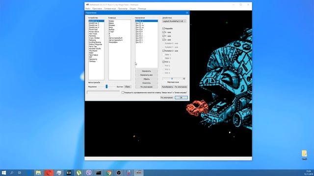Open the Windows Start menu
Viewport: 314px width, 176px height.
point(4,173)
